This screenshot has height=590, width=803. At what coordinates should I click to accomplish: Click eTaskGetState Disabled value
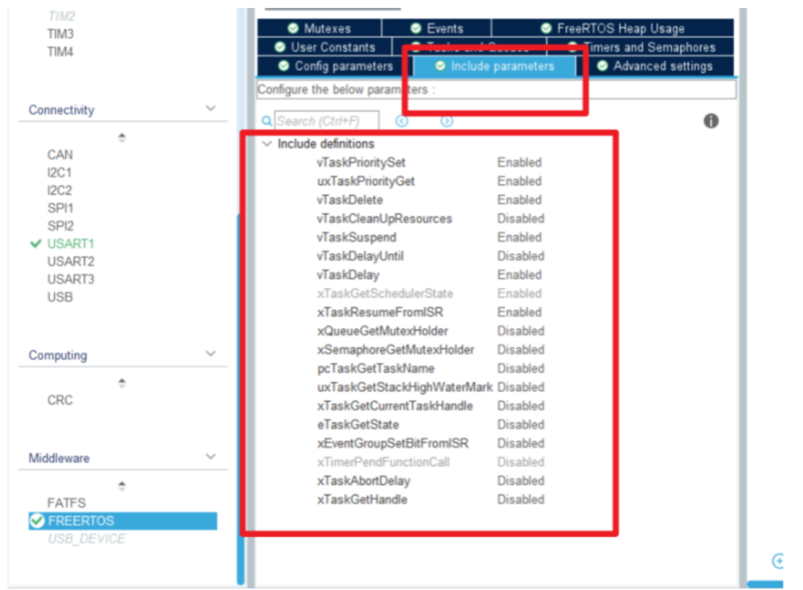coord(520,424)
